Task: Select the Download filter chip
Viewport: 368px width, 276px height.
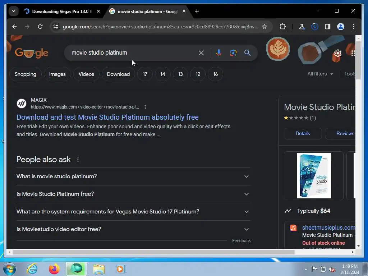Action: [118, 74]
